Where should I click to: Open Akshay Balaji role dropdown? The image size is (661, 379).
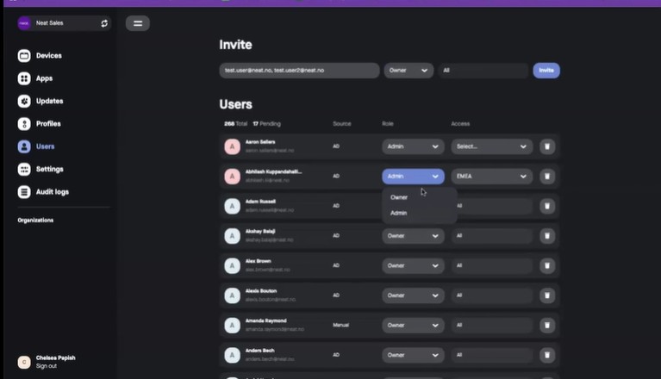coord(413,236)
